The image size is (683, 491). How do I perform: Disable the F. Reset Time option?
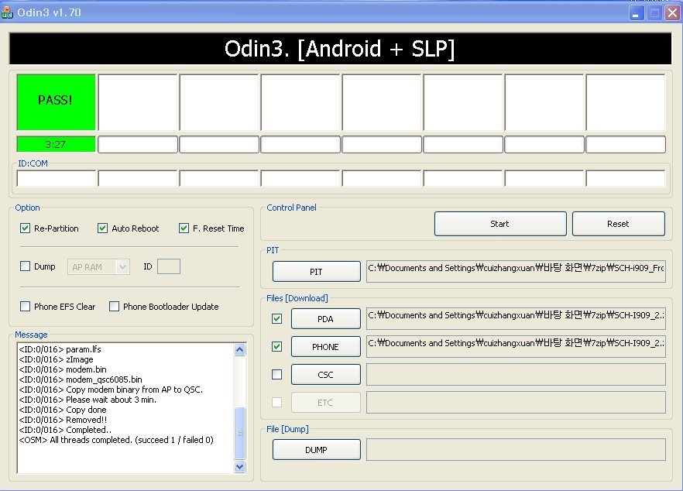click(184, 228)
